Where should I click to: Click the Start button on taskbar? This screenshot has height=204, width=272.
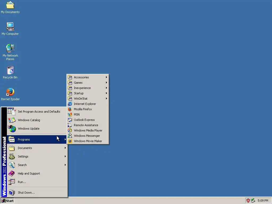click(x=7, y=201)
